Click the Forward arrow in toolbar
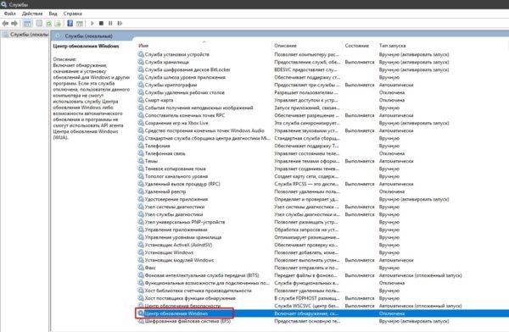Image resolution: width=509 pixels, height=332 pixels. (14, 24)
